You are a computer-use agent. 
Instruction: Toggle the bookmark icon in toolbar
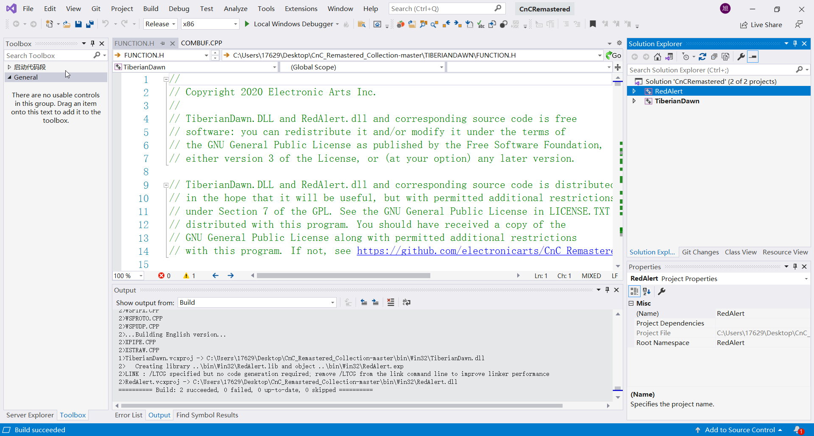pos(593,24)
